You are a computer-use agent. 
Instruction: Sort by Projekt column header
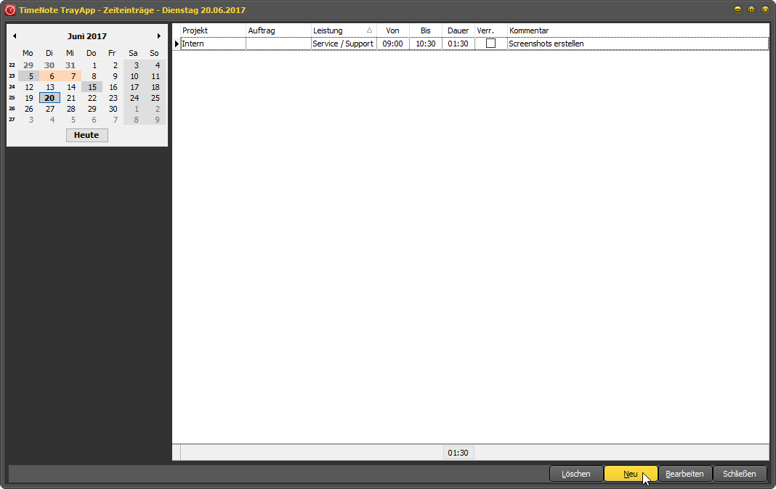point(213,30)
